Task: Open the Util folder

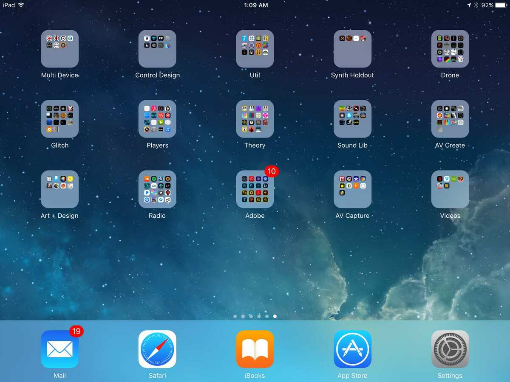Action: tap(255, 49)
